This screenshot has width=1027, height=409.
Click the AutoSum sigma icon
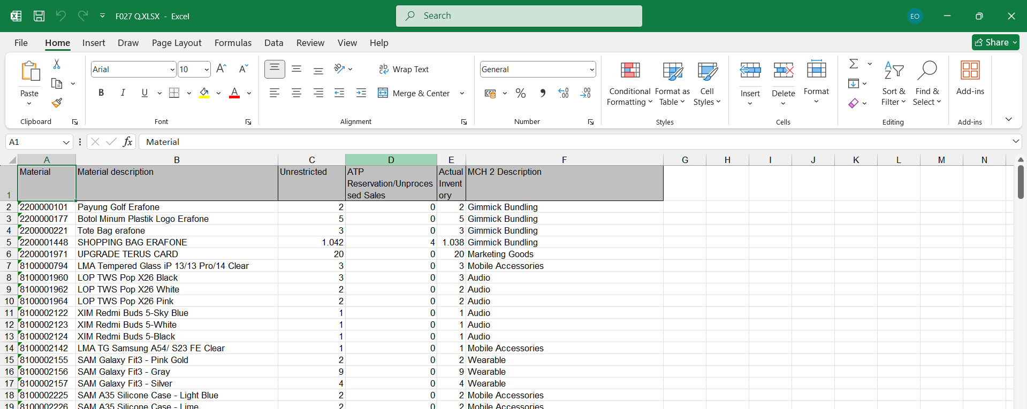[854, 64]
